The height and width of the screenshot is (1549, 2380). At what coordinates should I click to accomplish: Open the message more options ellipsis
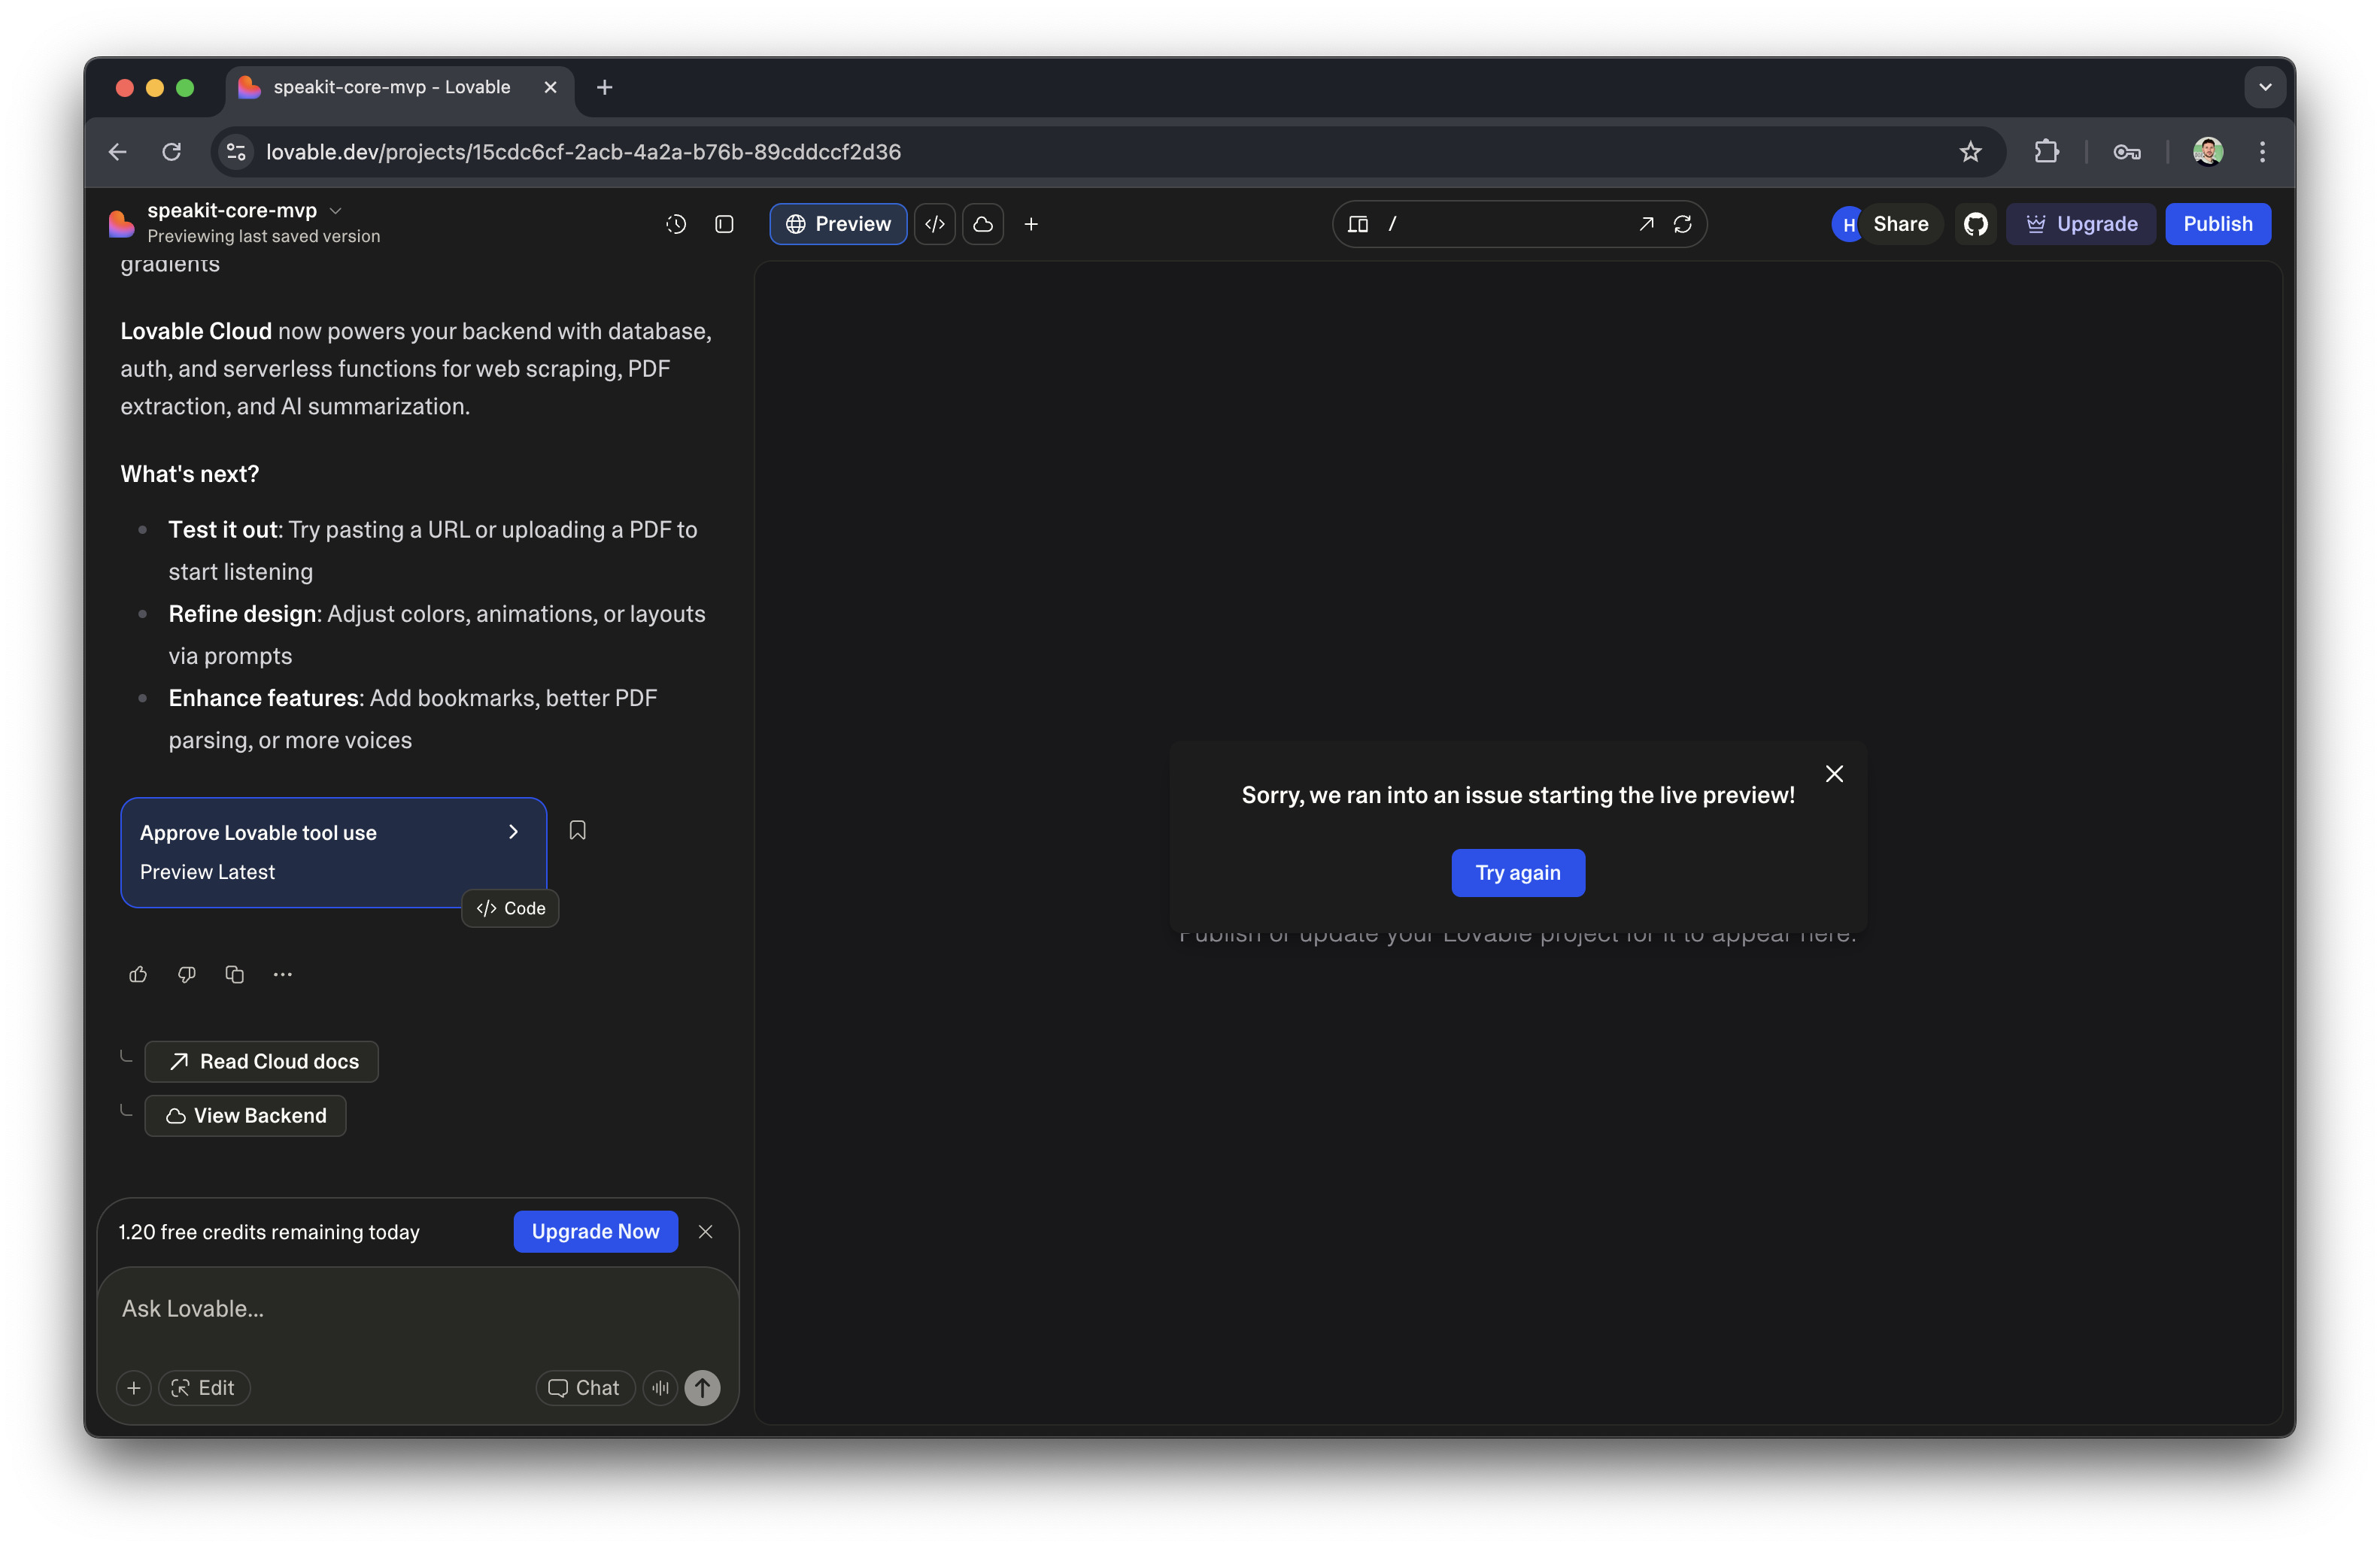283,975
